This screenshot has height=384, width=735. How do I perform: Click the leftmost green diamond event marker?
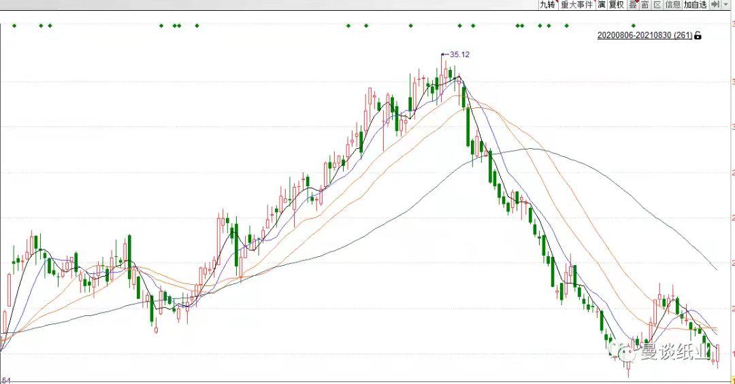[x=14, y=26]
